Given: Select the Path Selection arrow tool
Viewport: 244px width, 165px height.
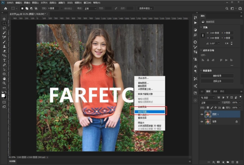Looking at the screenshot, I should [4, 70].
